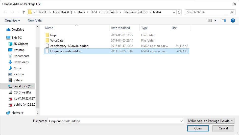Image resolution: width=239 pixels, height=135 pixels.
Task: Click DPSI in the address breadcrumb
Action: 94,12
